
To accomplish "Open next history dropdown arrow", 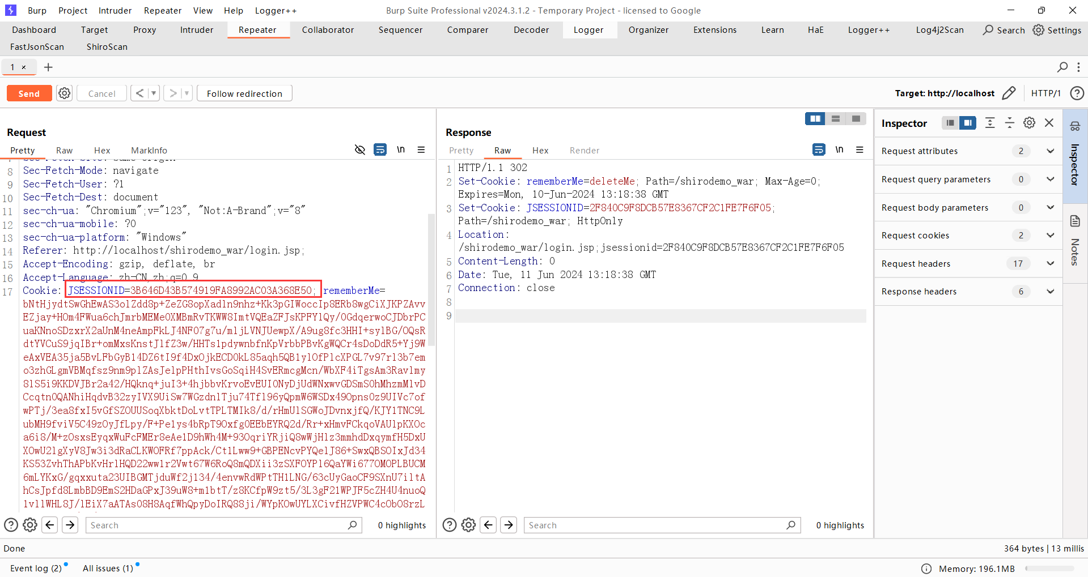I will [187, 93].
